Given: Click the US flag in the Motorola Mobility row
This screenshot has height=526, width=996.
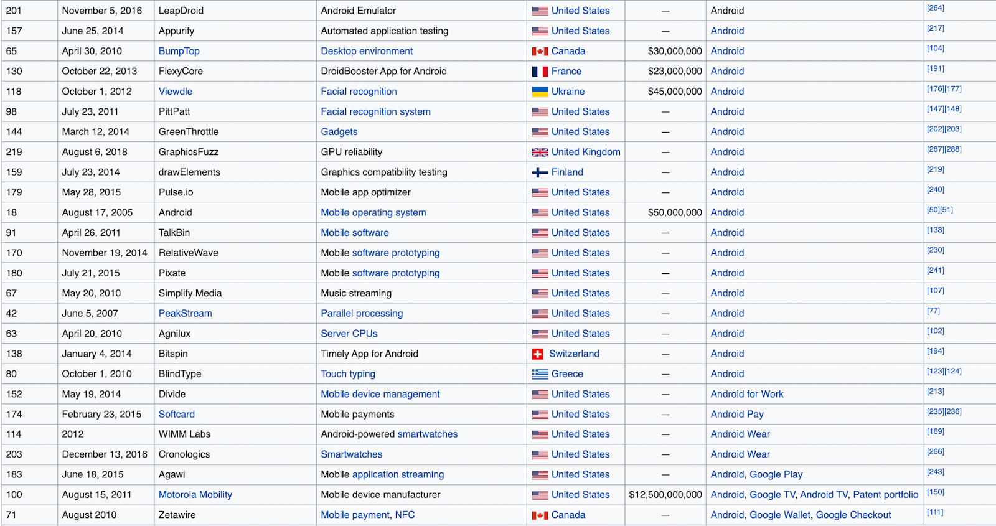Looking at the screenshot, I should 540,495.
